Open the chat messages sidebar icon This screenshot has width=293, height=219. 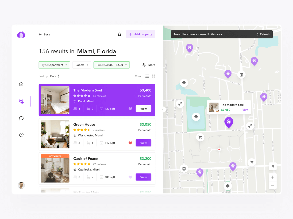click(21, 118)
